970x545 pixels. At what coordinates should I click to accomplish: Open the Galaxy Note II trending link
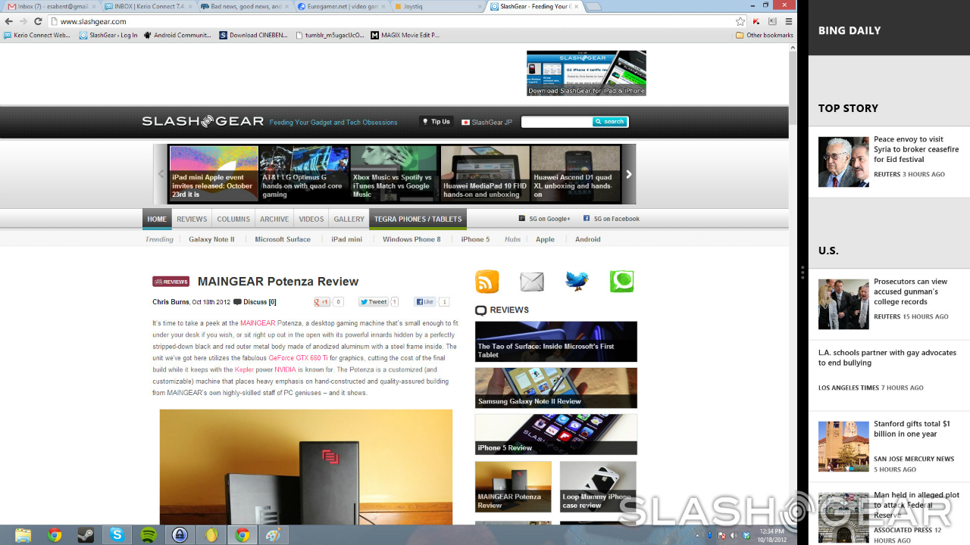point(211,239)
